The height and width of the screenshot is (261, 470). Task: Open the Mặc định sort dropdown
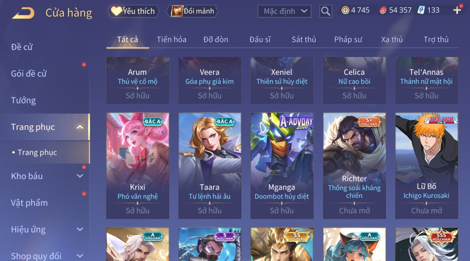(285, 11)
